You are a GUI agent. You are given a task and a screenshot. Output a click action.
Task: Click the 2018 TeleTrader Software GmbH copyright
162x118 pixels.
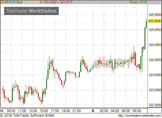click(x=27, y=116)
